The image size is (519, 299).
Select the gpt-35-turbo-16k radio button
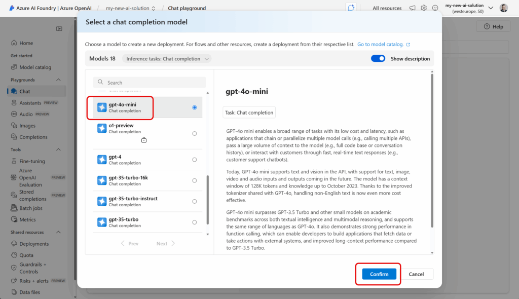click(194, 180)
